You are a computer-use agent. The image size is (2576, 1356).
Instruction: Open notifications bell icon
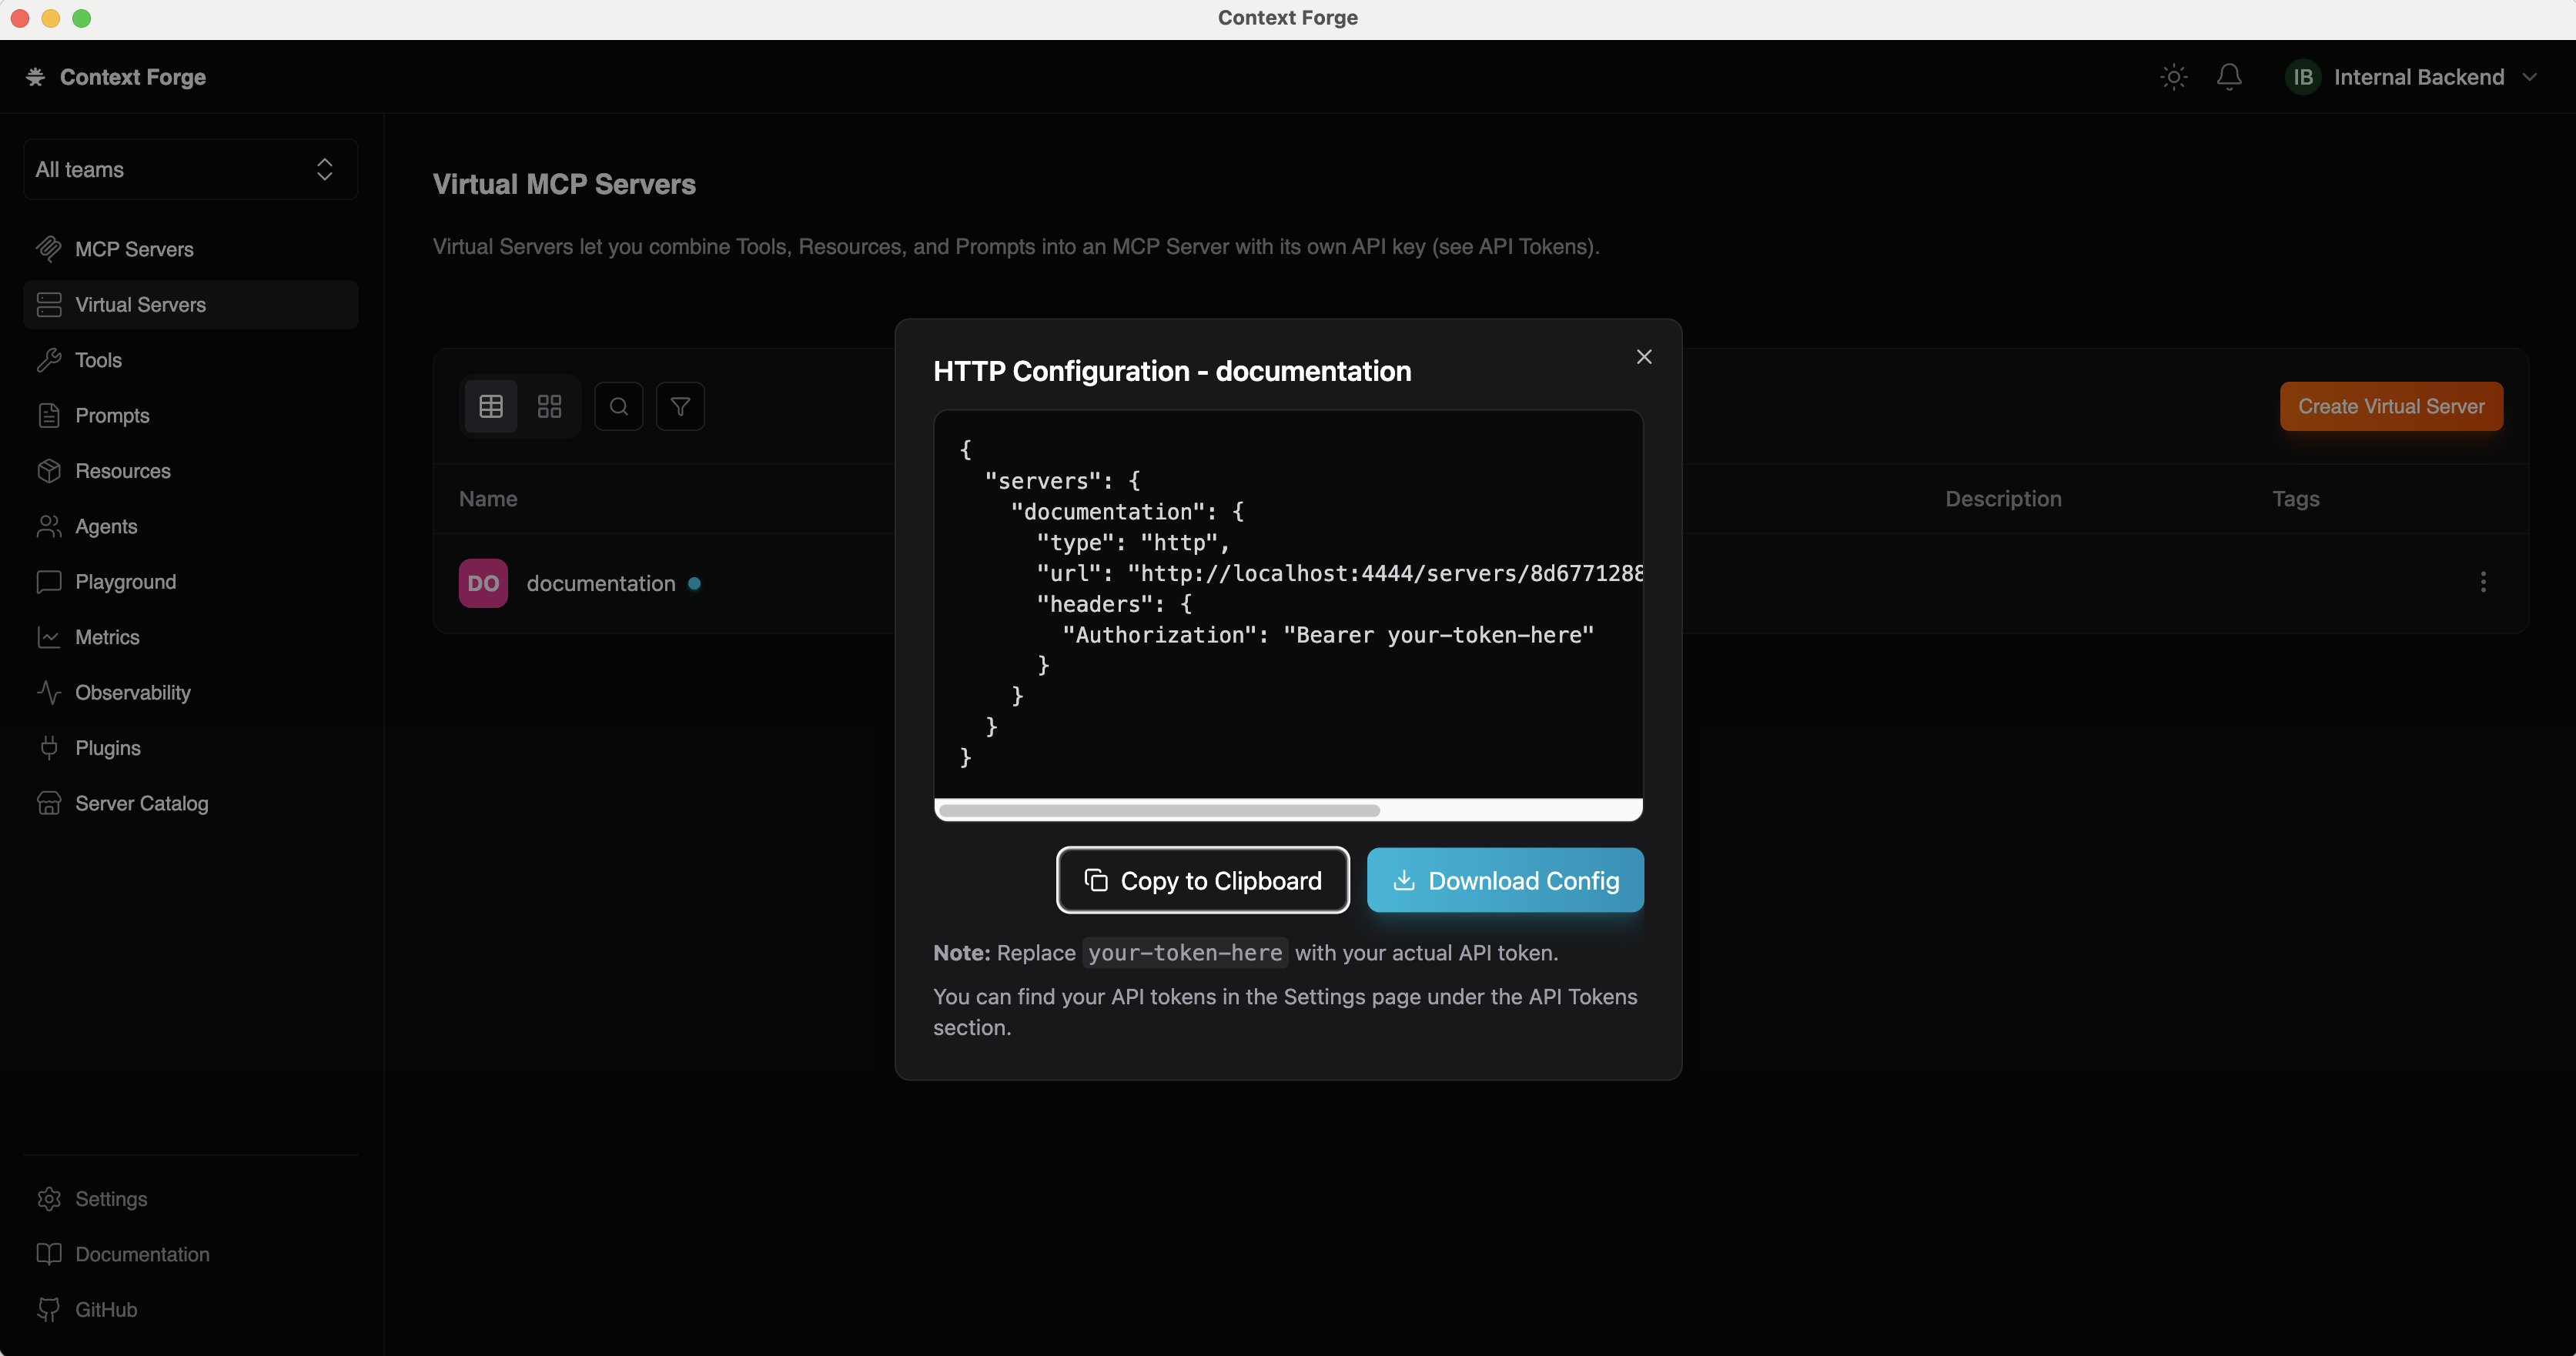pos(2229,77)
